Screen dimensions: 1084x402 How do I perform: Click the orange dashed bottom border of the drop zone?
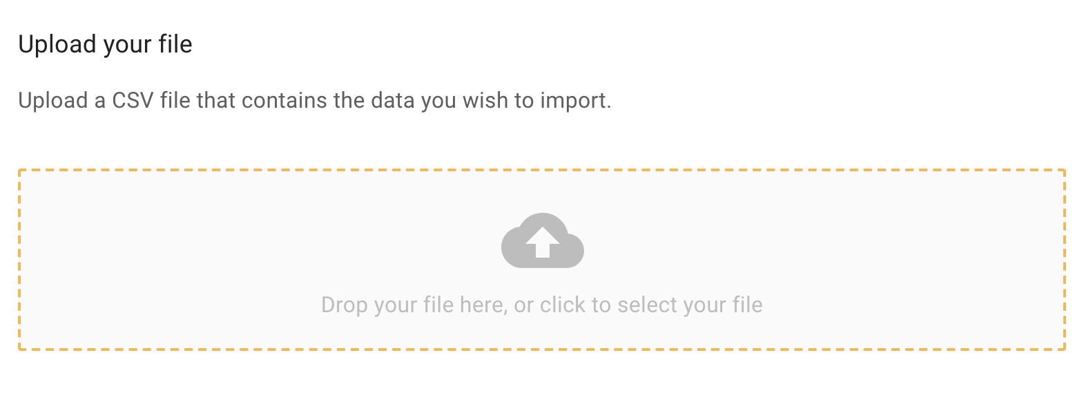point(542,349)
